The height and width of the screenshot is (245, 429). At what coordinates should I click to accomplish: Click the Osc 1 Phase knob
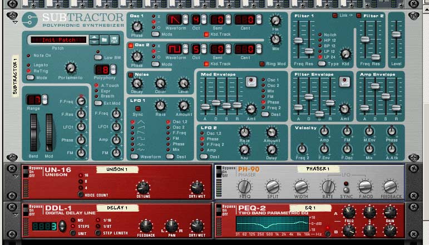pos(137,27)
